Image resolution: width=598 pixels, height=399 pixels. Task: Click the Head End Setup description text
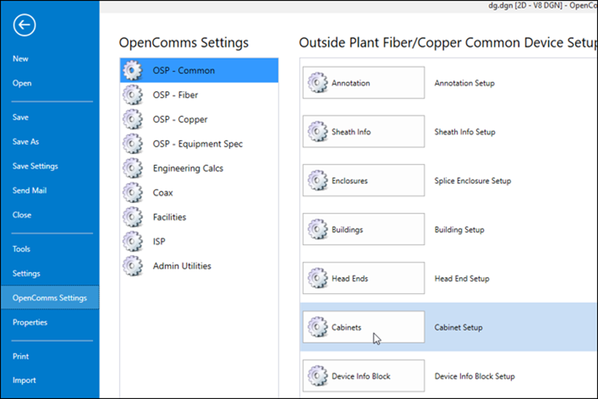click(x=462, y=278)
